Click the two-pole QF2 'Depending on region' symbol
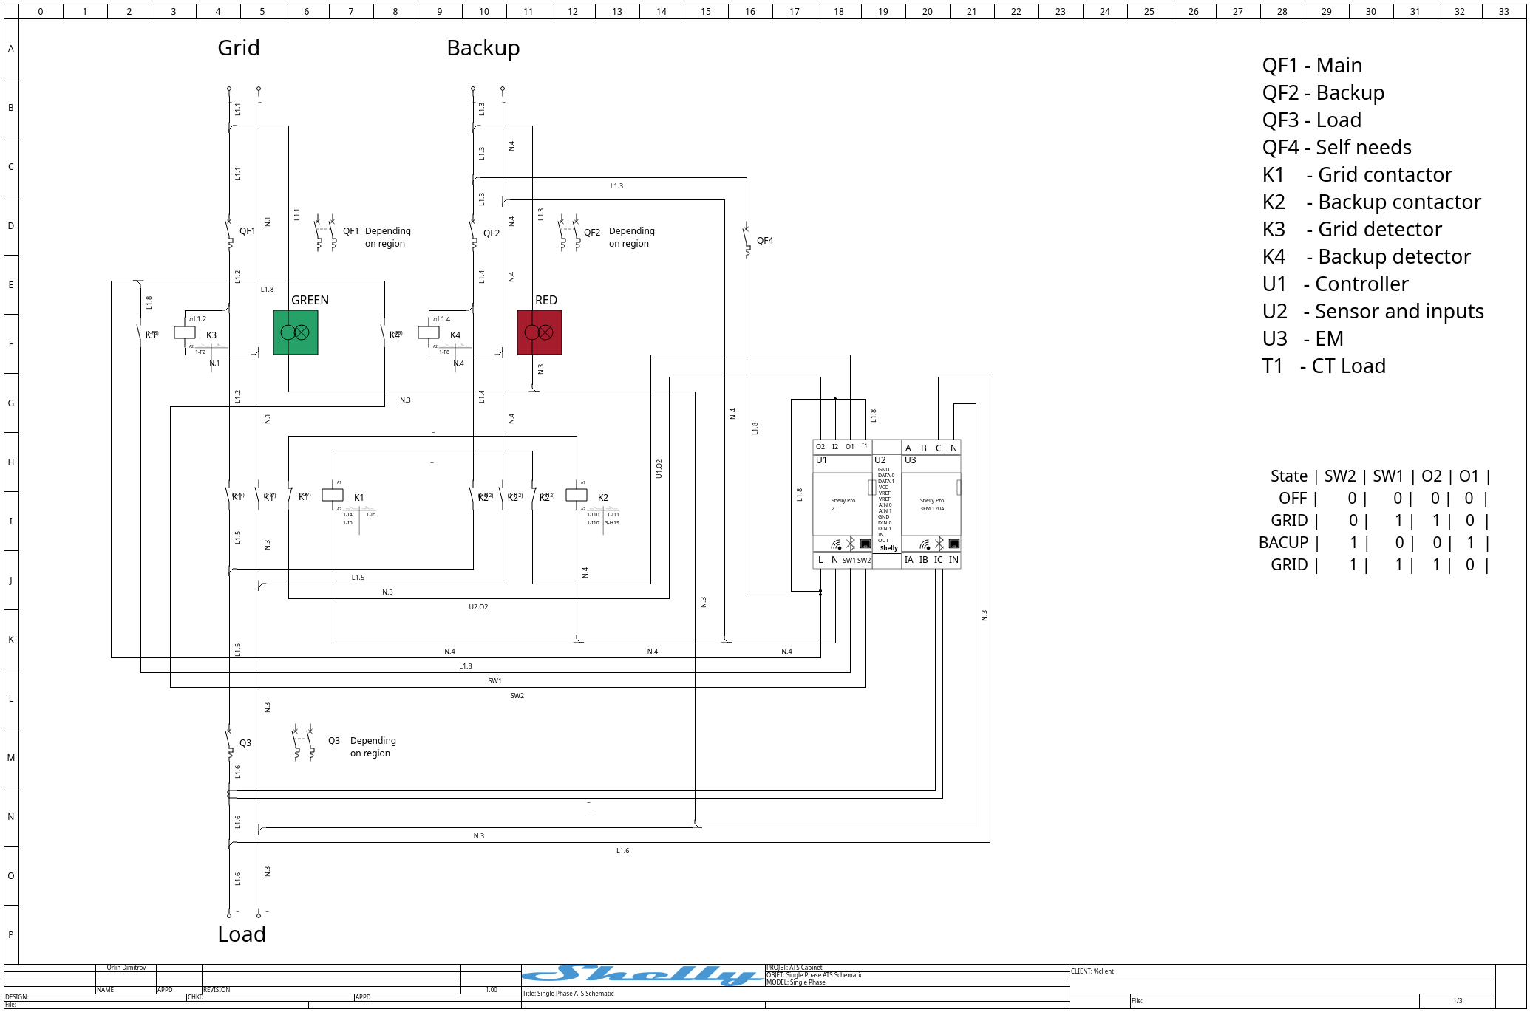 coord(570,233)
